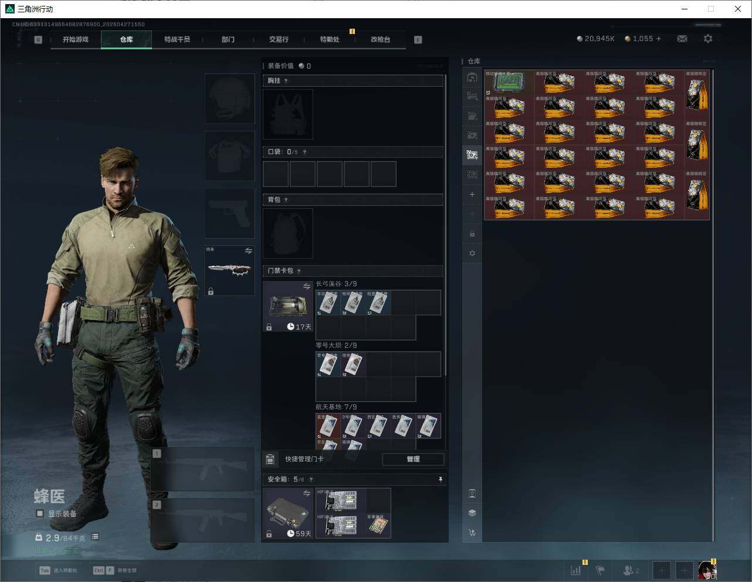
Task: Click the keycard icon beside 快捷管理门卡
Action: (x=270, y=459)
